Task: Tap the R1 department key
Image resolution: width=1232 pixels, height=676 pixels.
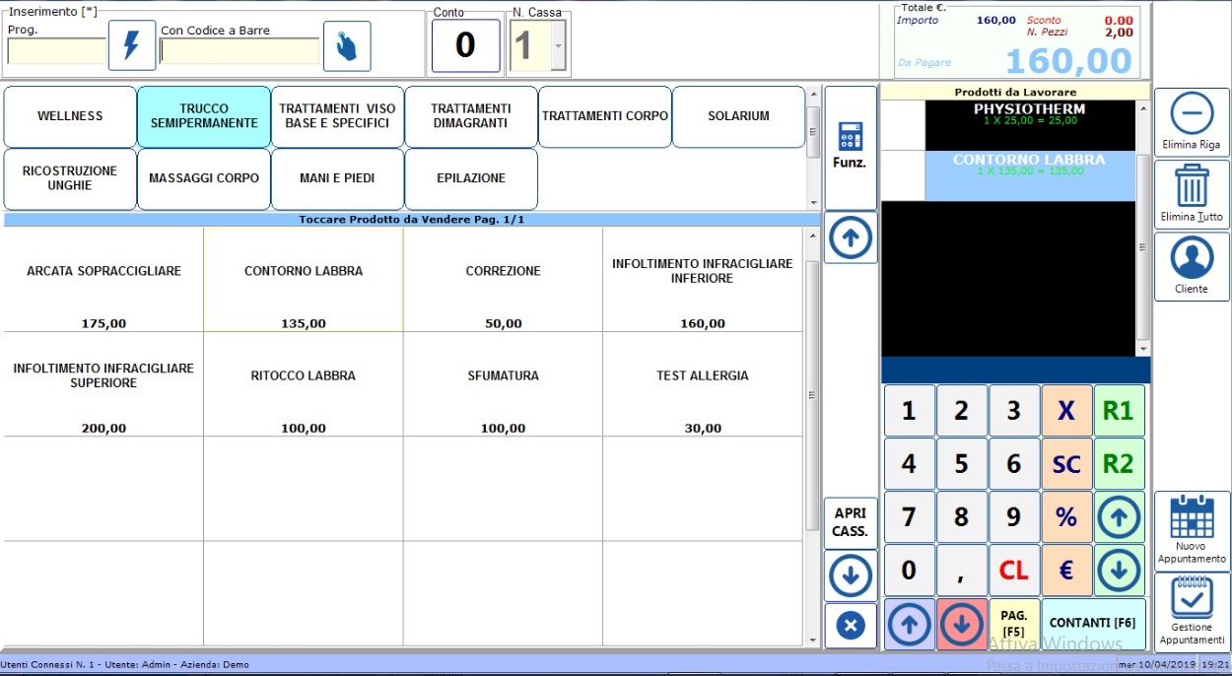Action: 1120,411
